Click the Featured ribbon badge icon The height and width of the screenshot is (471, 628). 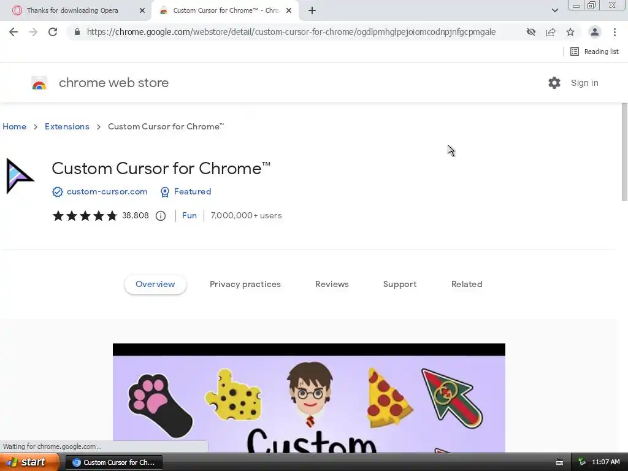tap(164, 192)
